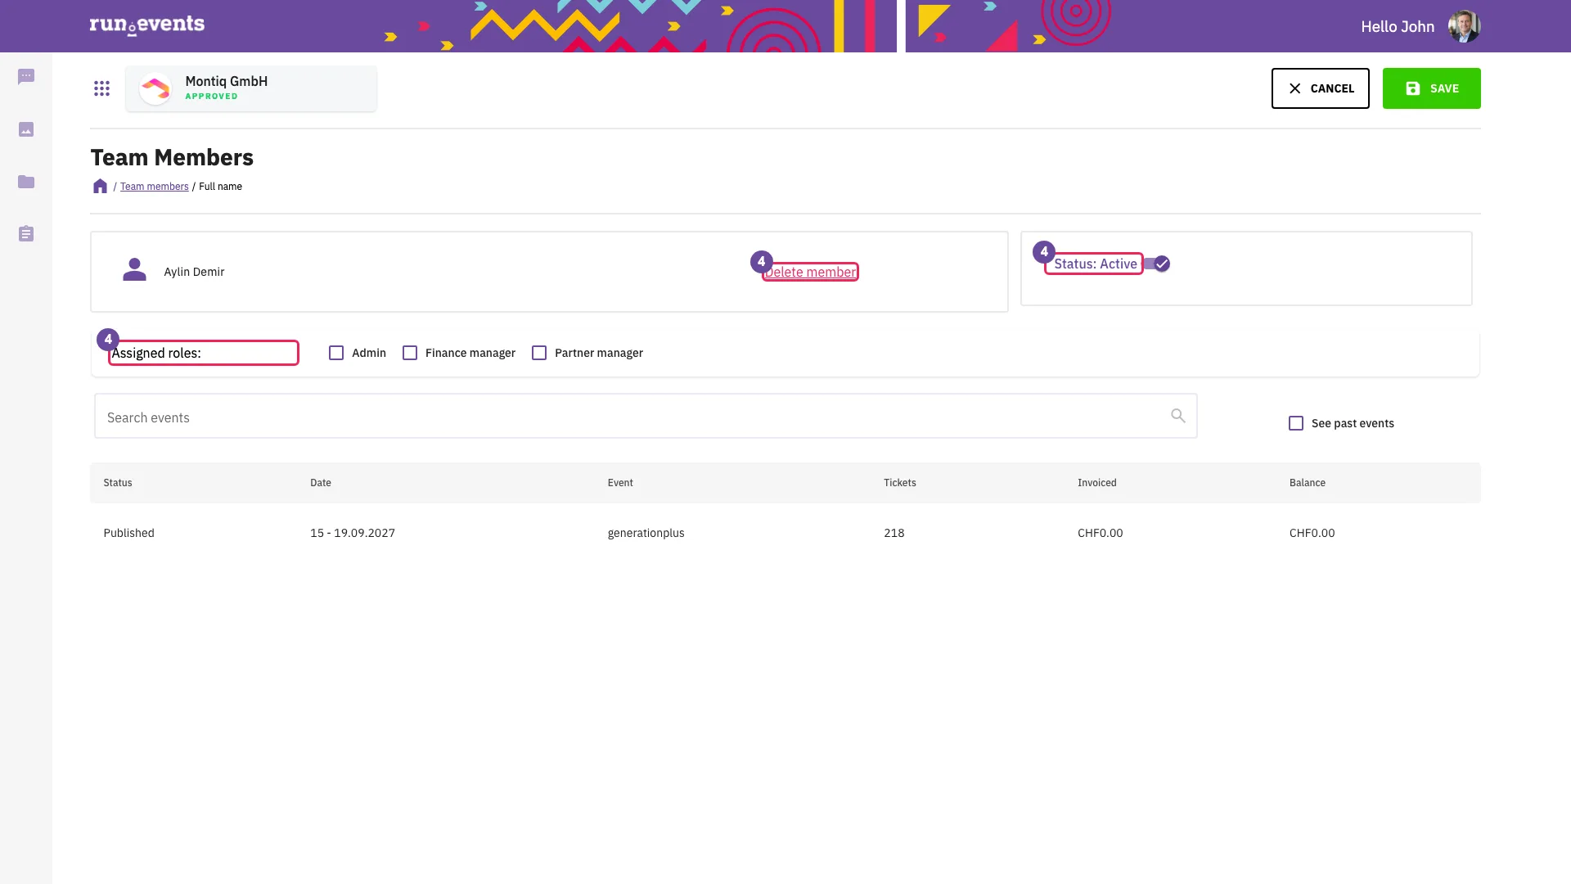Open the chat messages sidebar icon
The image size is (1571, 884).
coord(26,77)
